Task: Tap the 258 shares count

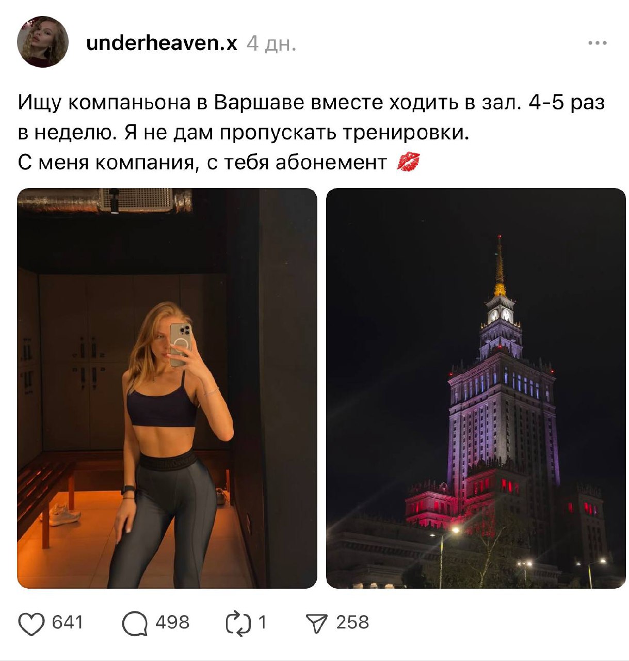Action: click(x=352, y=622)
